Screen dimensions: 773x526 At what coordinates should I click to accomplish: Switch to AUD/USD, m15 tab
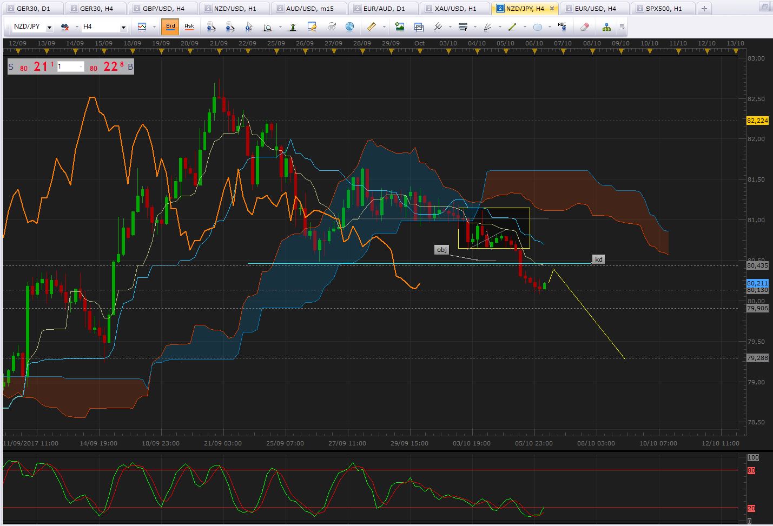(309, 9)
